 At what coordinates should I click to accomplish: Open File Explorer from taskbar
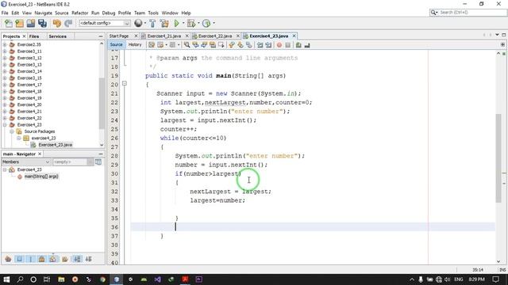point(61,279)
